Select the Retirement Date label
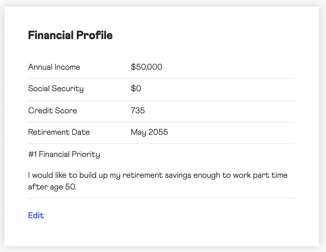The height and width of the screenshot is (252, 326). [x=59, y=132]
